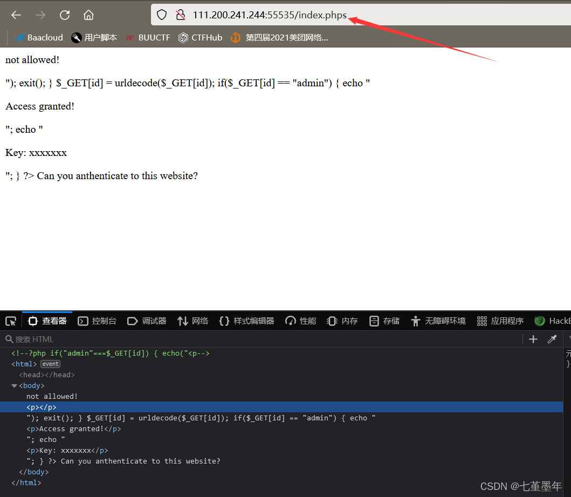Open the Baacloud bookmark

coord(39,38)
